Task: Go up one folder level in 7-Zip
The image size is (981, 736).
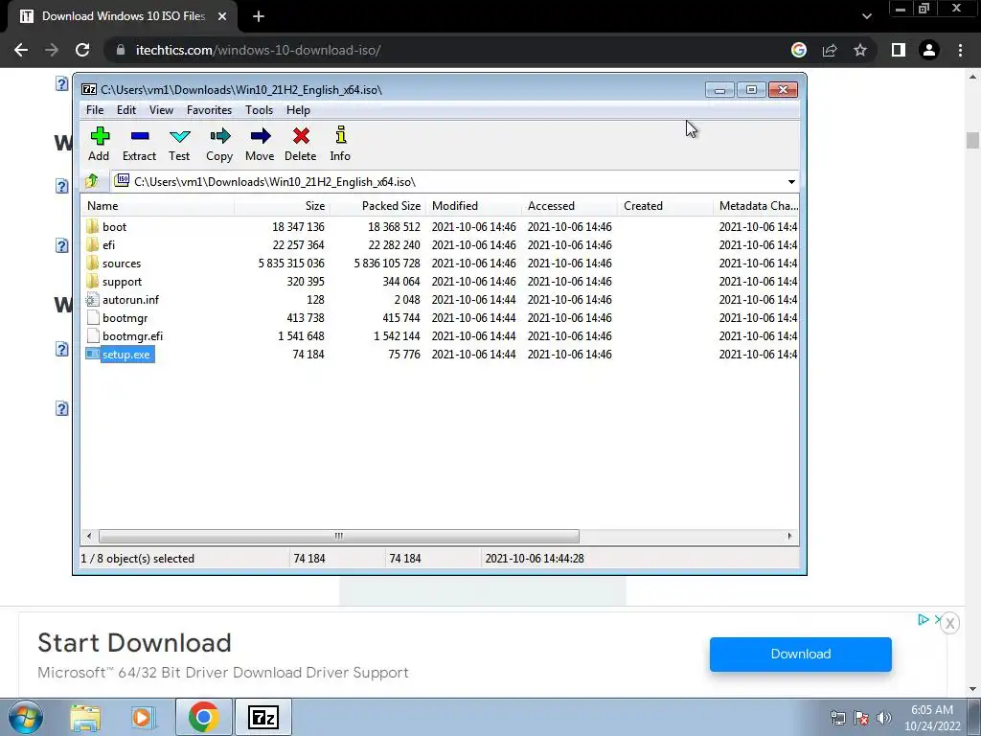Action: 92,181
